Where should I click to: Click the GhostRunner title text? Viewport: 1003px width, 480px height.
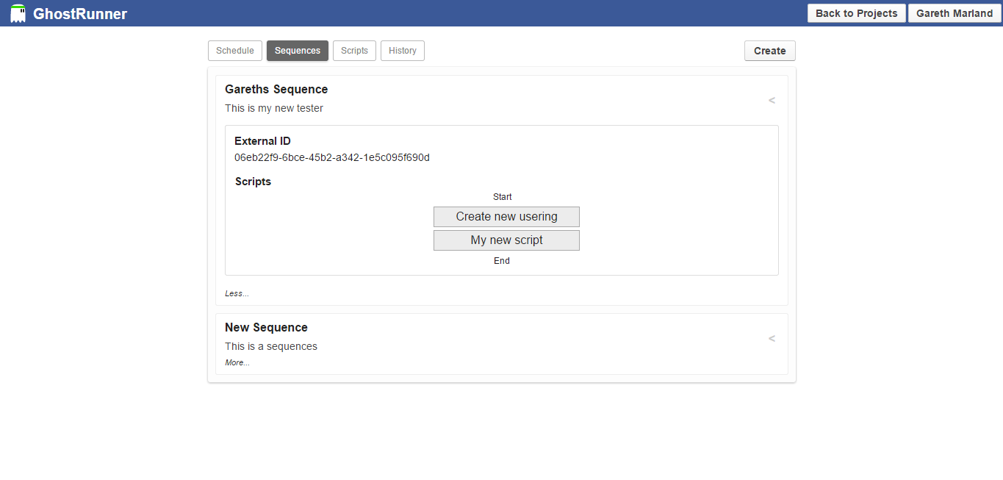79,14
